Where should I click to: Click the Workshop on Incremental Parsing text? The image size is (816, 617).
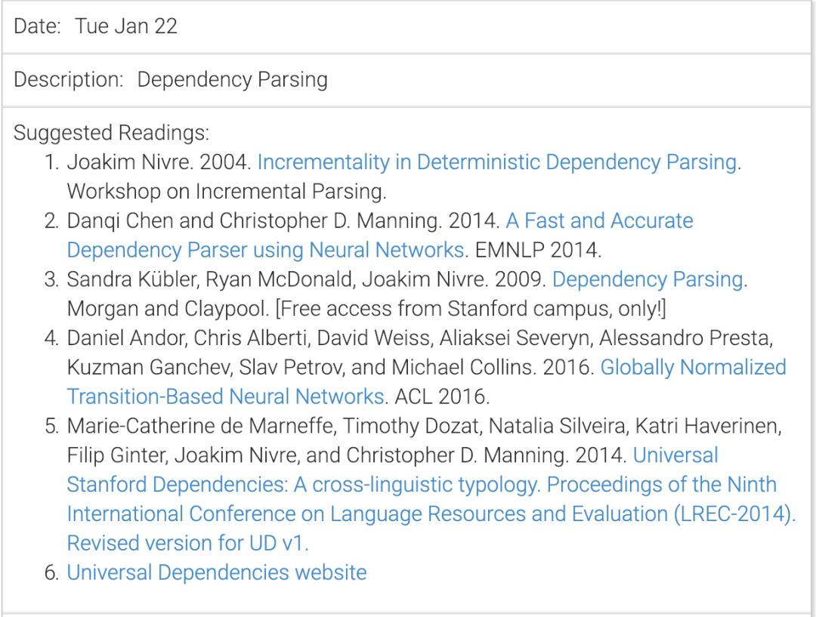226,192
